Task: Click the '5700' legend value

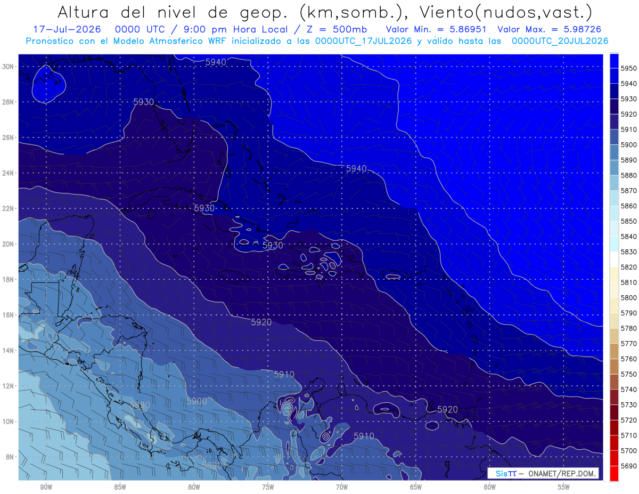Action: click(x=628, y=451)
